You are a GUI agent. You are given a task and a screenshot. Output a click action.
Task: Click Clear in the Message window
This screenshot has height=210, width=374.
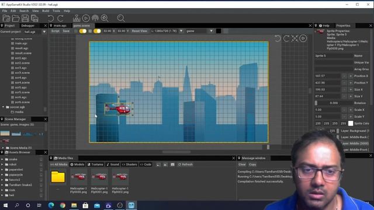tap(242, 164)
